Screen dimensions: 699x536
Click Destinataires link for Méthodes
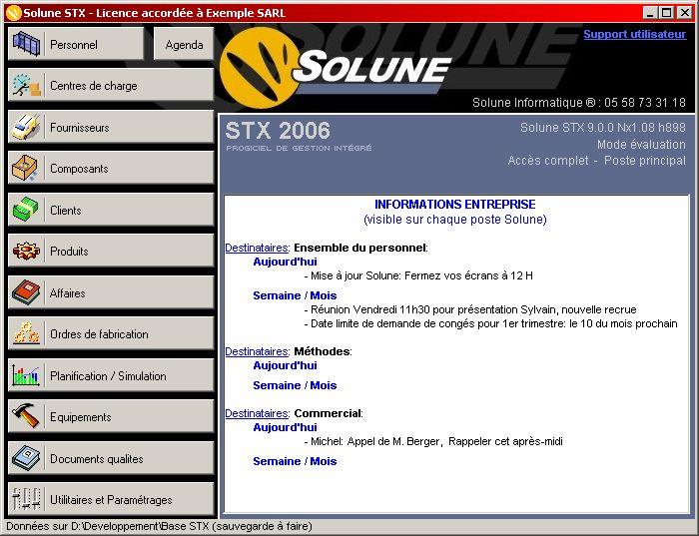click(x=257, y=351)
